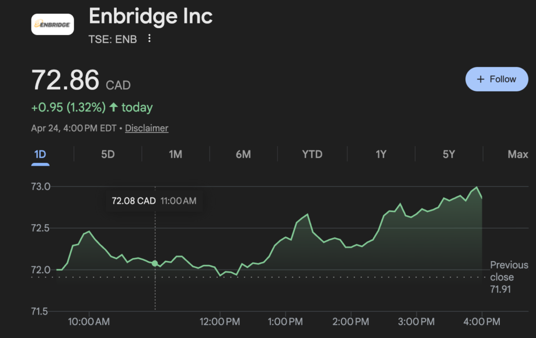The image size is (536, 338).
Task: Click the chart peak near 4:00 PM
Action: click(476, 187)
